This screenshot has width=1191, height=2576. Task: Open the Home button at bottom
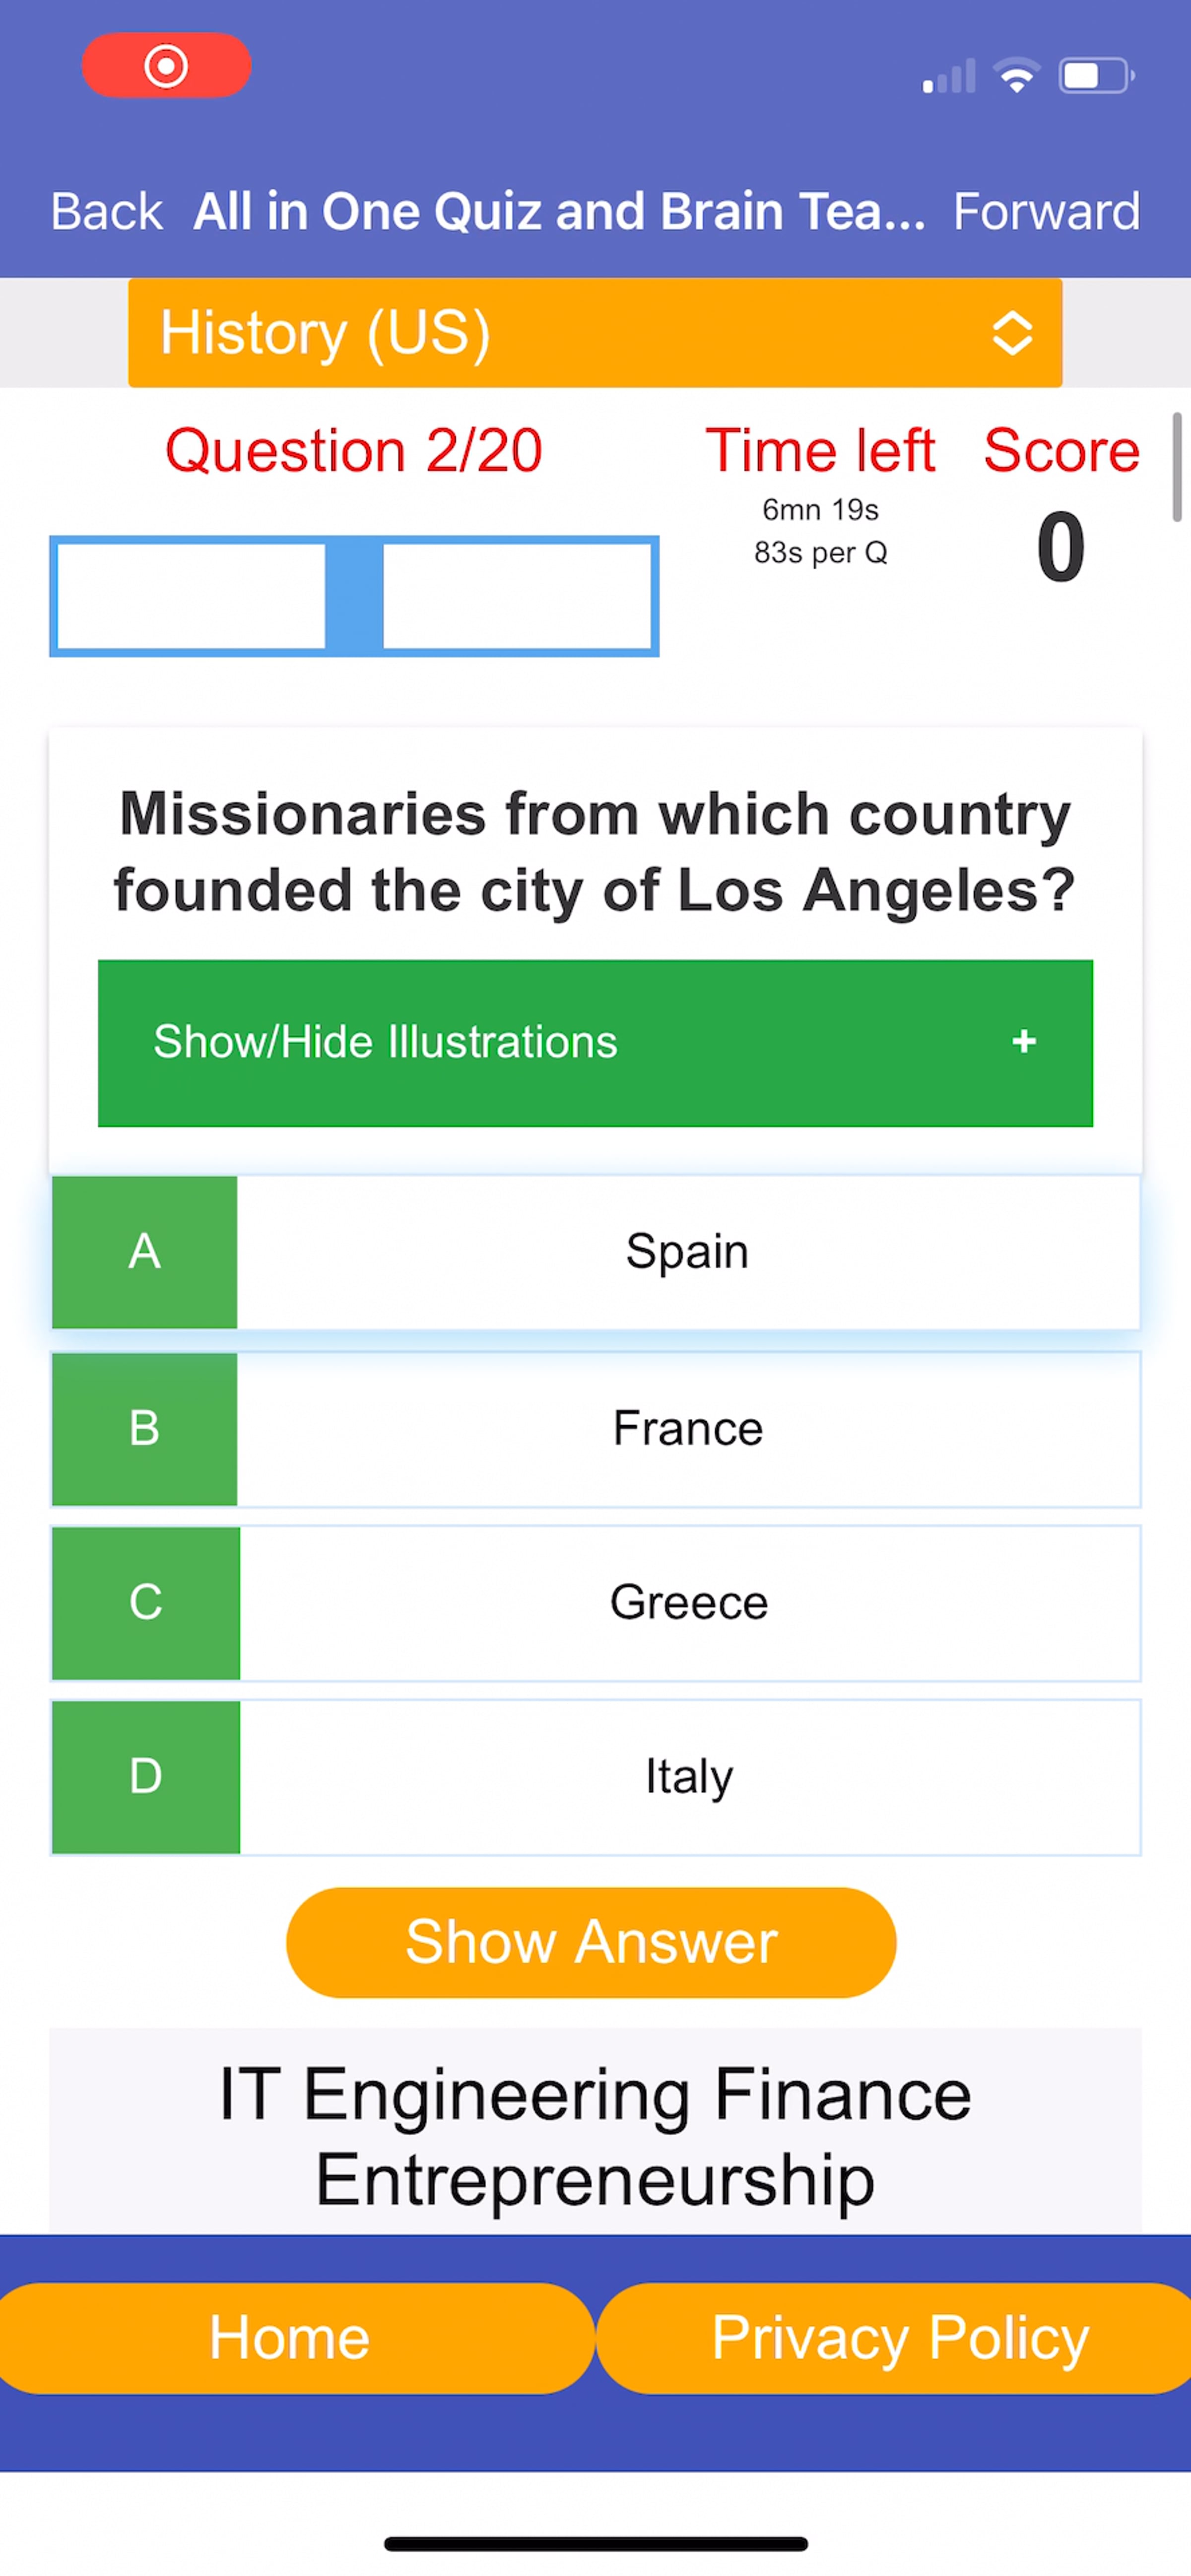click(x=290, y=2338)
